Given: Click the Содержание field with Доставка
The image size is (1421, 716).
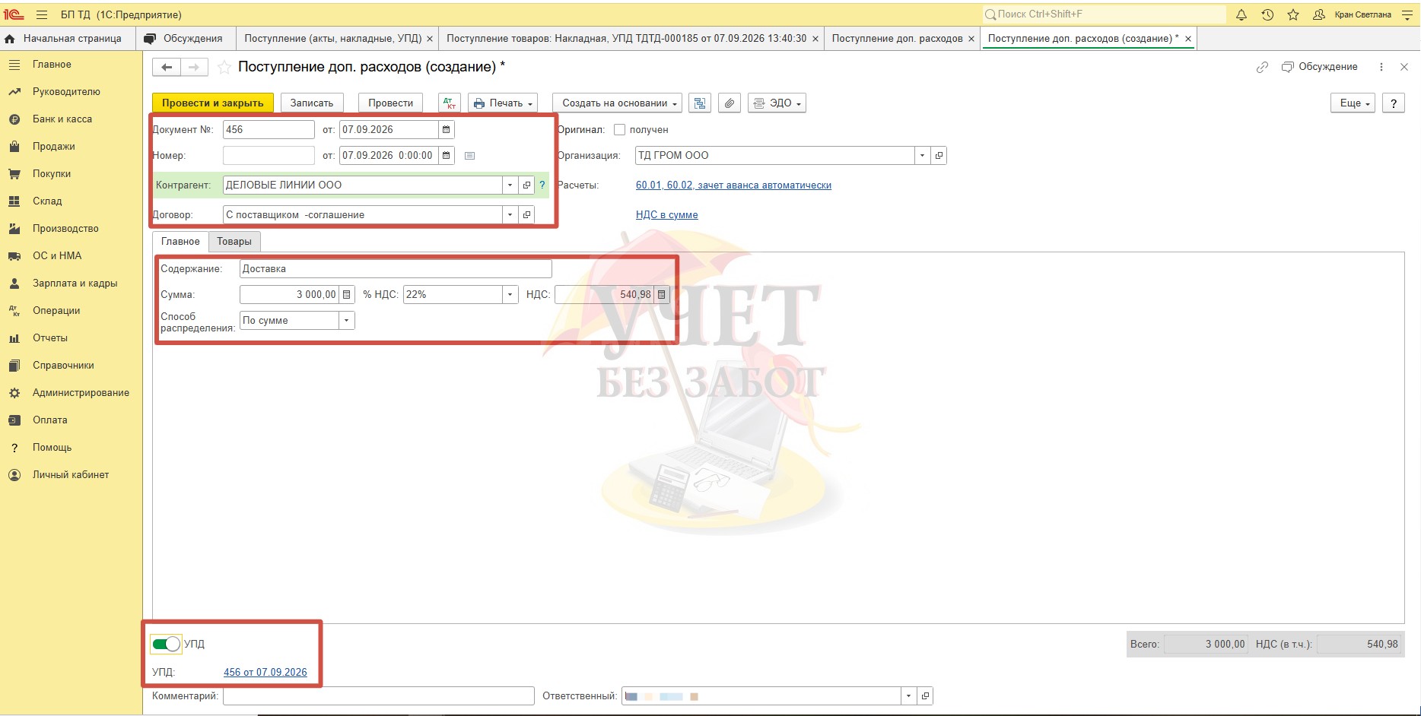Looking at the screenshot, I should (396, 268).
